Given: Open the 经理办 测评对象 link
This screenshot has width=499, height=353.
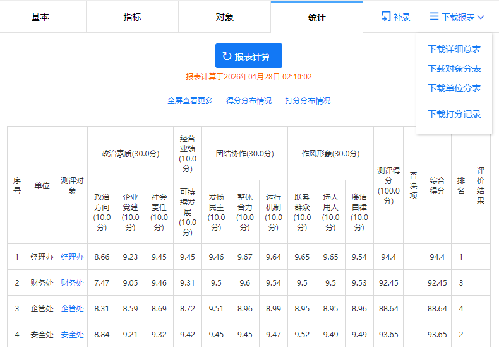Looking at the screenshot, I should [x=72, y=257].
